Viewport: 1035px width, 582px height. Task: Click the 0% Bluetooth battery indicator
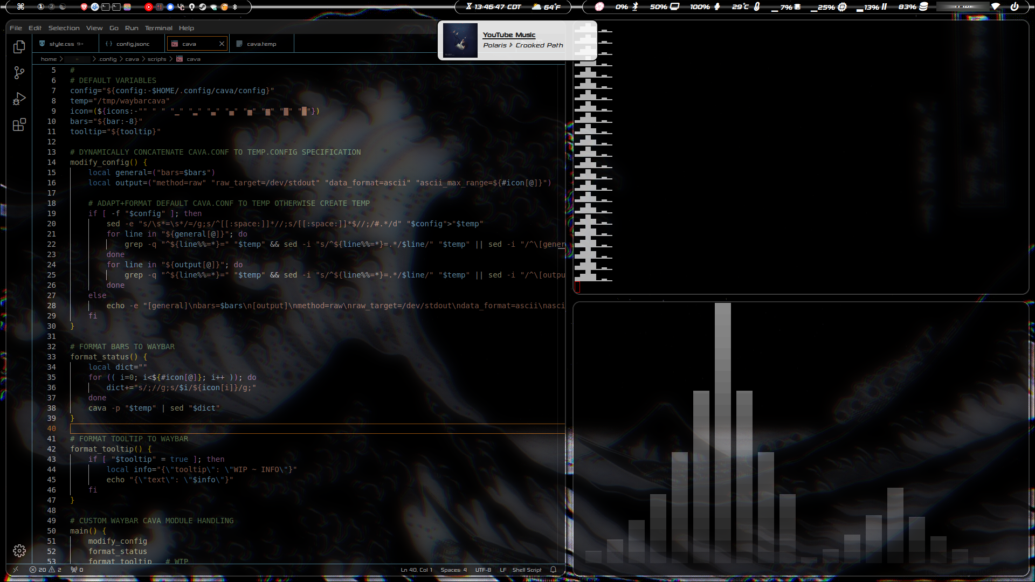pyautogui.click(x=627, y=7)
